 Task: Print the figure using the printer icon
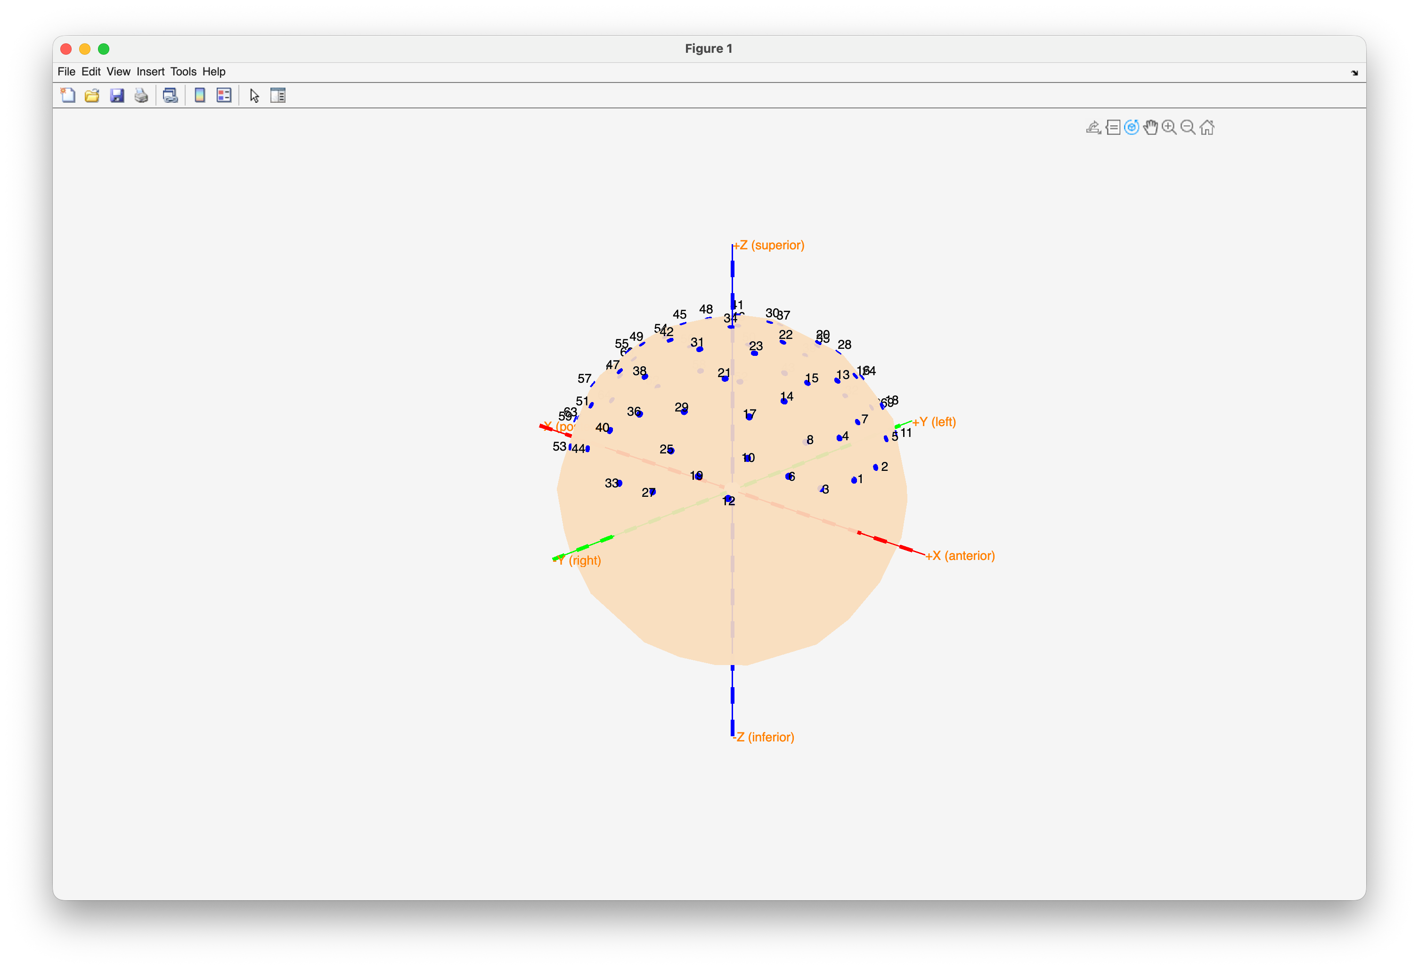pos(141,95)
